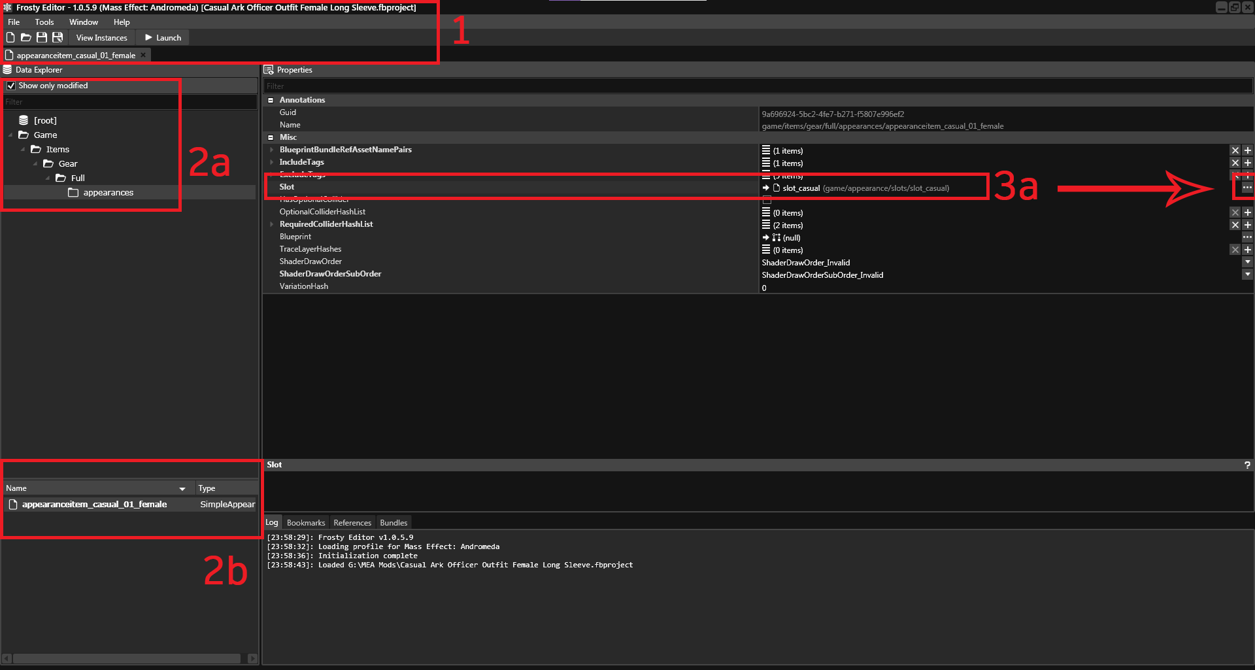Image resolution: width=1255 pixels, height=670 pixels.
Task: Click left arrow of horizontal scrollbar
Action: point(7,658)
